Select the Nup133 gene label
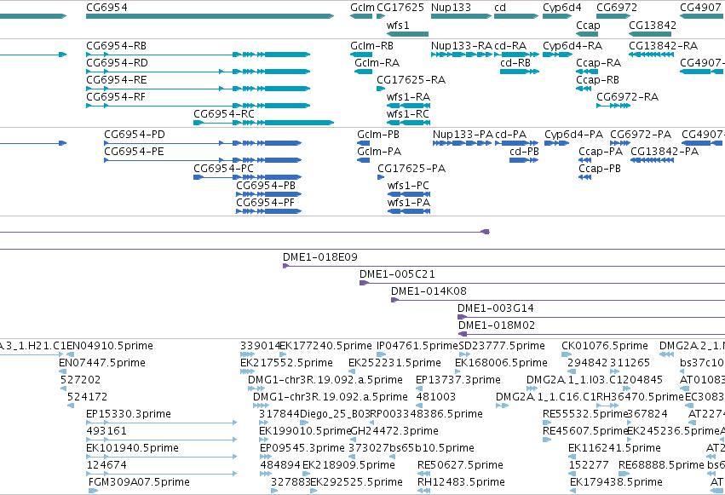725x495 pixels. [451, 8]
